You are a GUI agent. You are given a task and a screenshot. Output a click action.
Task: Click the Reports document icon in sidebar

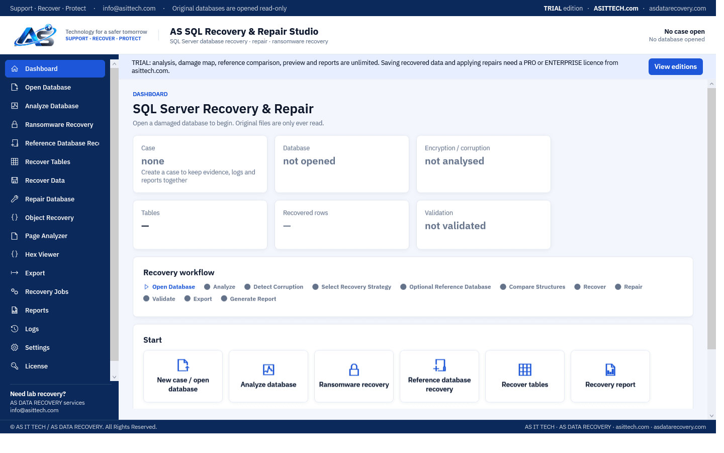tap(15, 310)
